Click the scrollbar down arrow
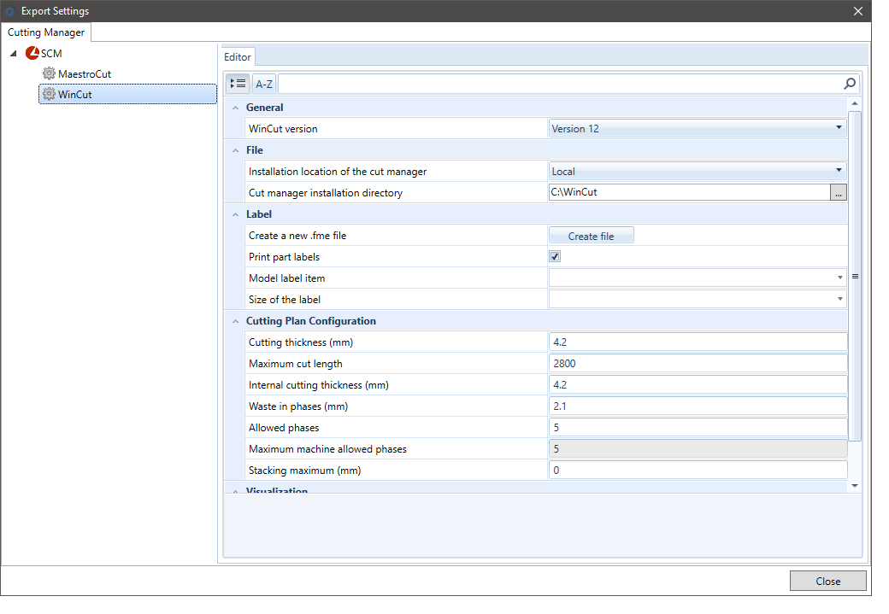Screen dimensions: 889x614 [855, 485]
